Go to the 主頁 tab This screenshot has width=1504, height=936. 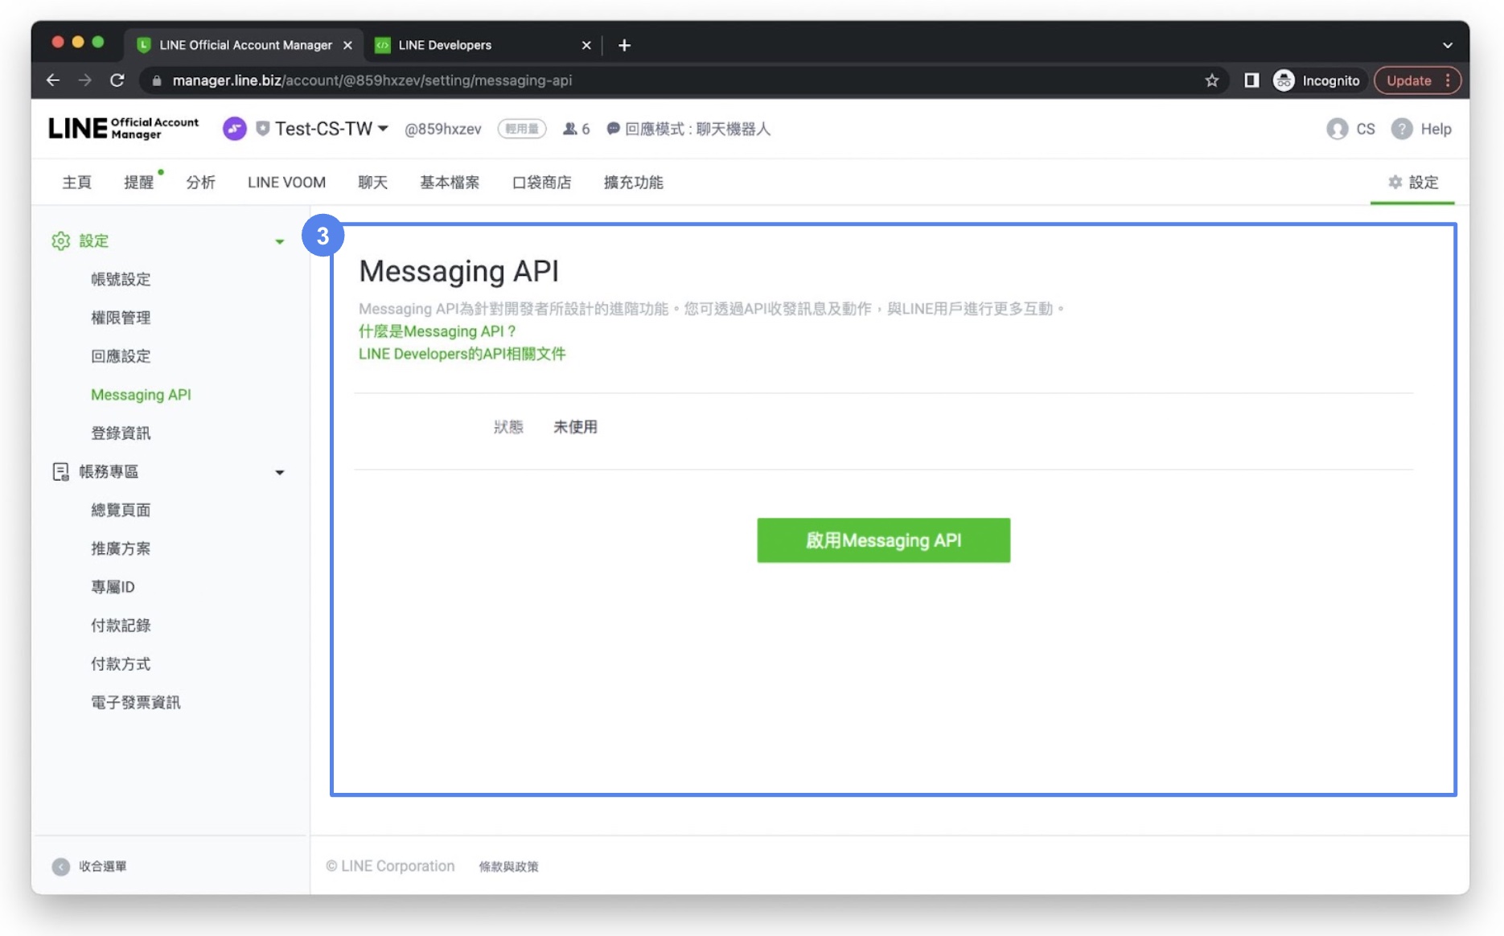point(77,183)
